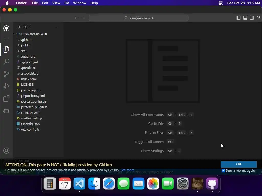
Task: Open the svelte.config.js file
Action: pyautogui.click(x=38, y=118)
